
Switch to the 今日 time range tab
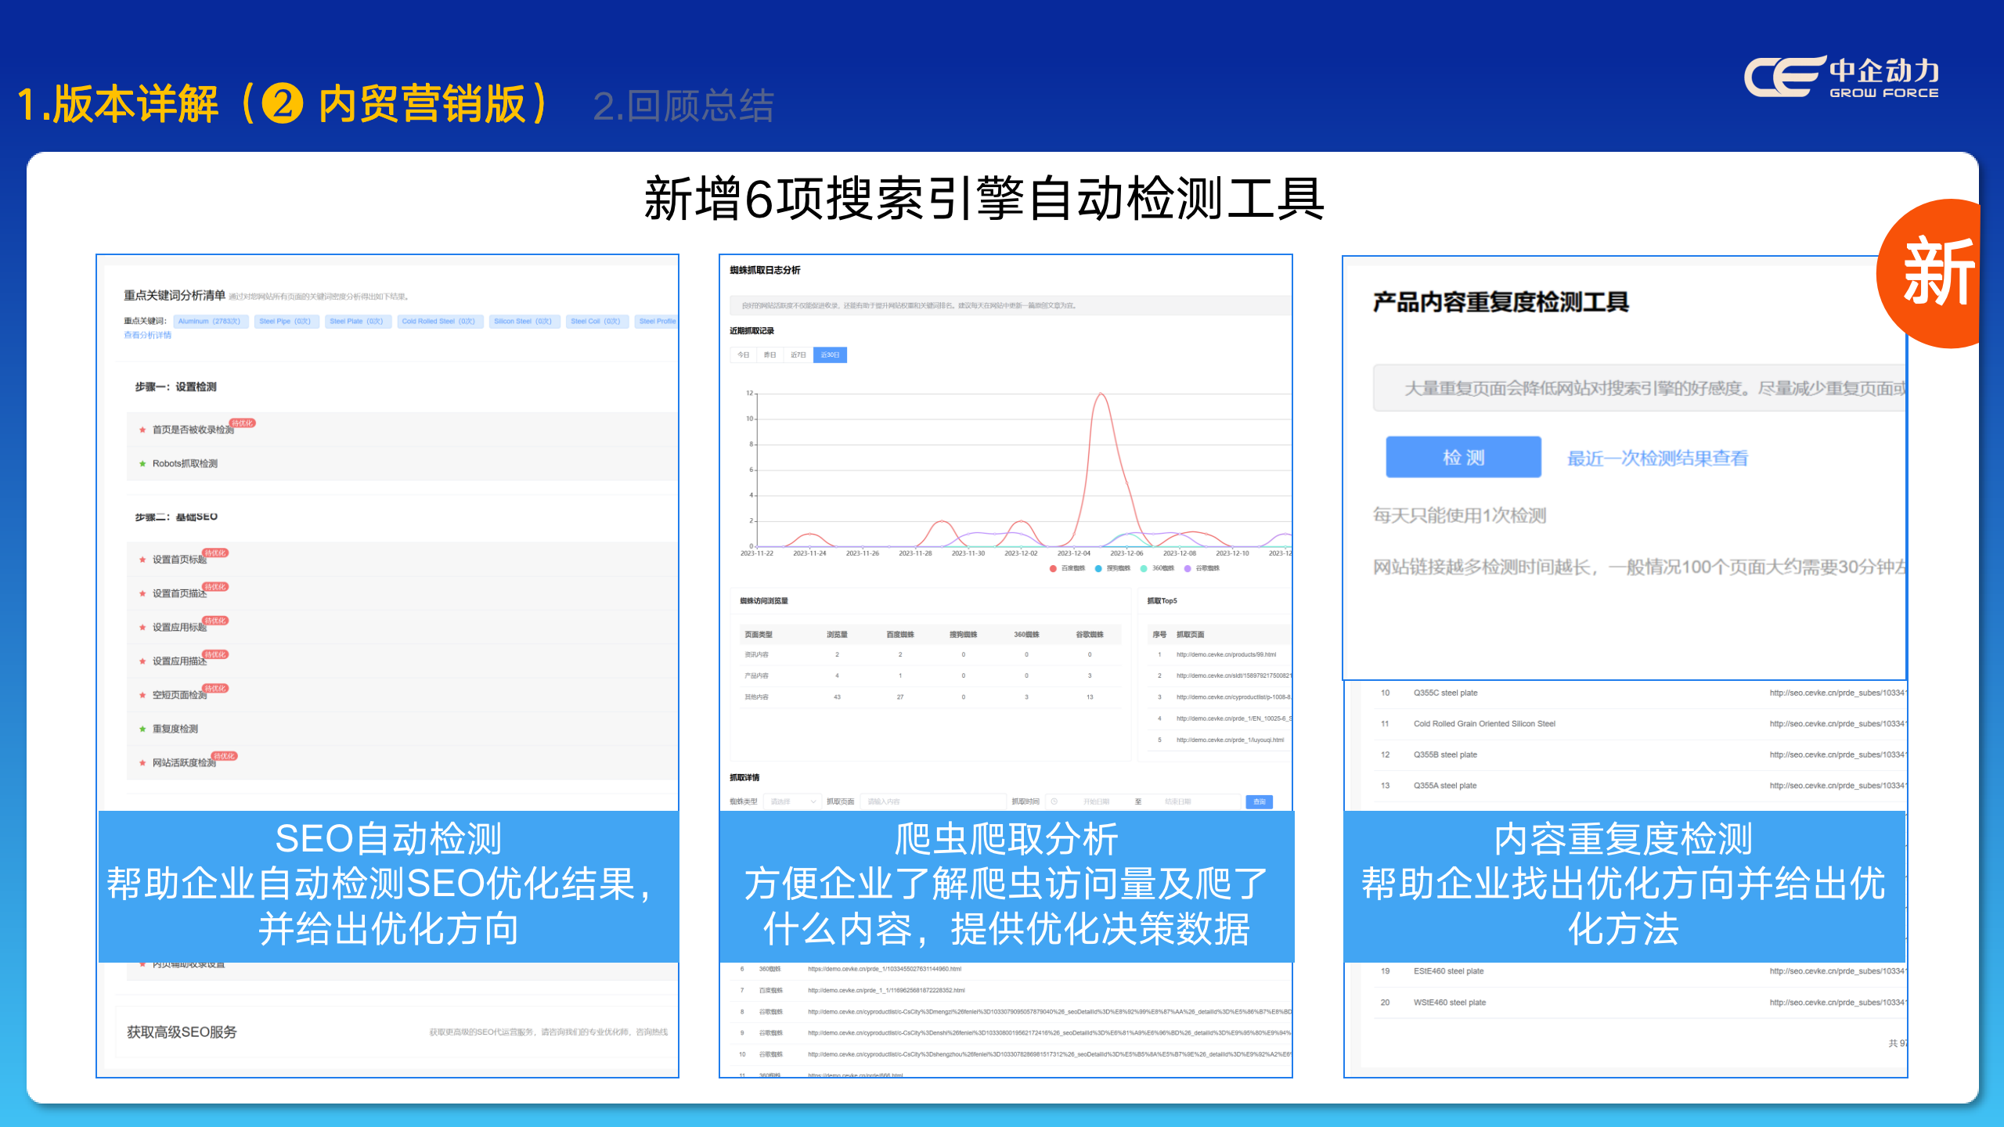[744, 355]
